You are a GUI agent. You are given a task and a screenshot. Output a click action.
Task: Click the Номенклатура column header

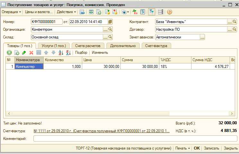29,60
